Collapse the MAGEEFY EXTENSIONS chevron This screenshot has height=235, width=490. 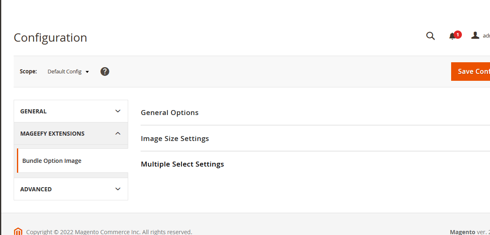(x=118, y=133)
